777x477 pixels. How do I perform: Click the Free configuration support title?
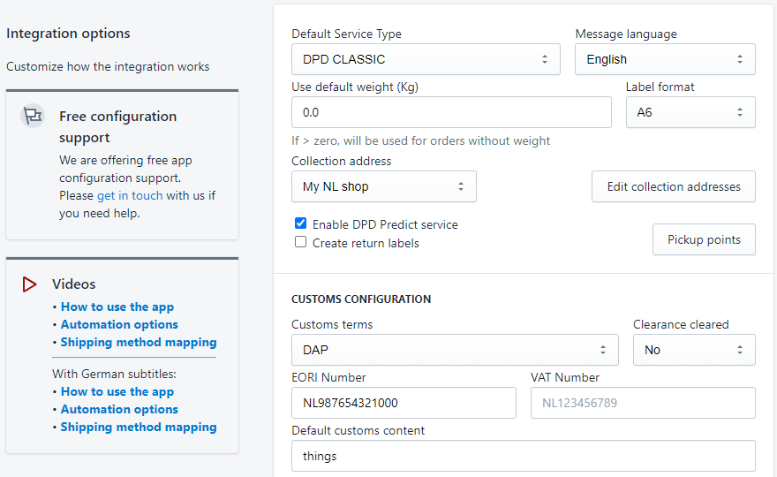coord(118,127)
